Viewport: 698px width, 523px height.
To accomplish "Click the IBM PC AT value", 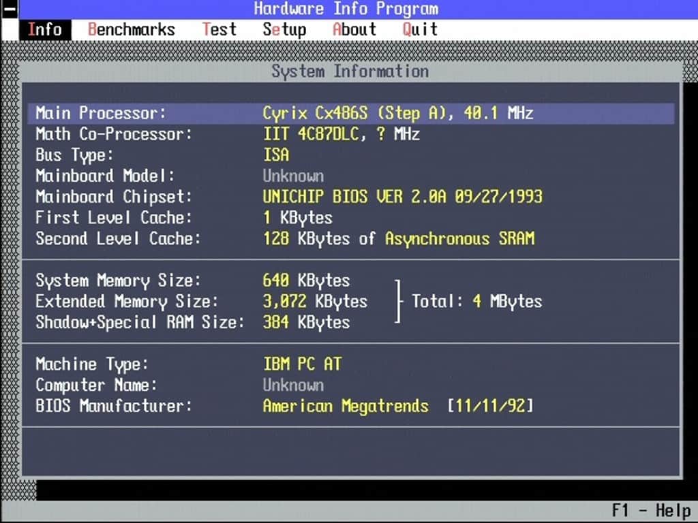I will 302,364.
